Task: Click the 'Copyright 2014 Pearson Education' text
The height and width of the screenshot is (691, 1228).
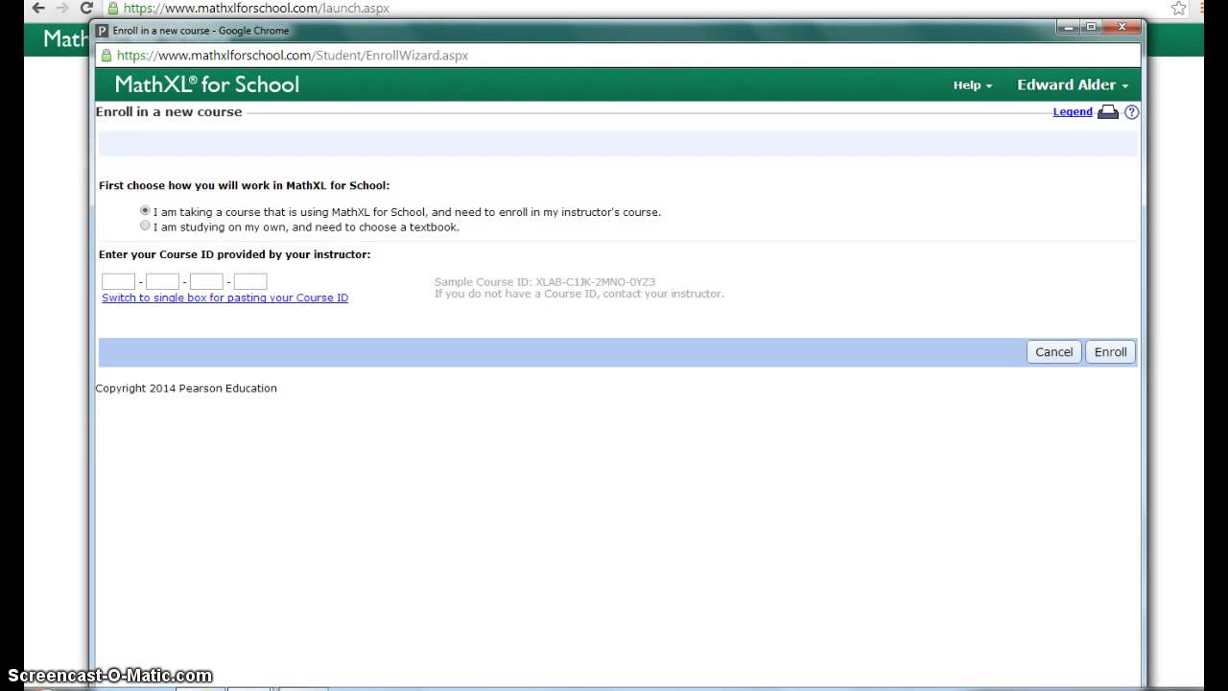Action: tap(186, 389)
